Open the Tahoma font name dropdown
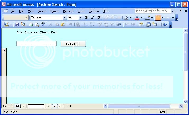 [64, 18]
